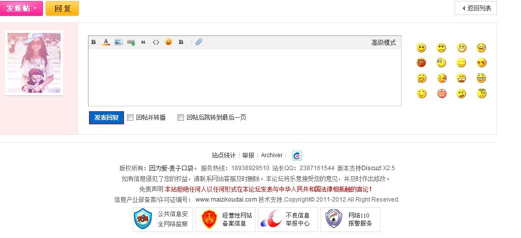Image resolution: width=521 pixels, height=238 pixels.
Task: Insert a code block with angle-bracket icon
Action: (156, 42)
